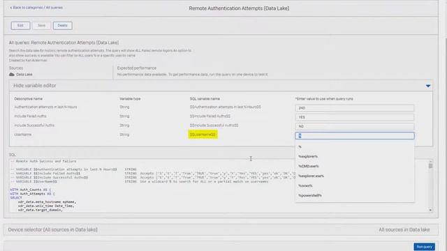Click the Edit button
447x251 pixels.
click(x=20, y=26)
